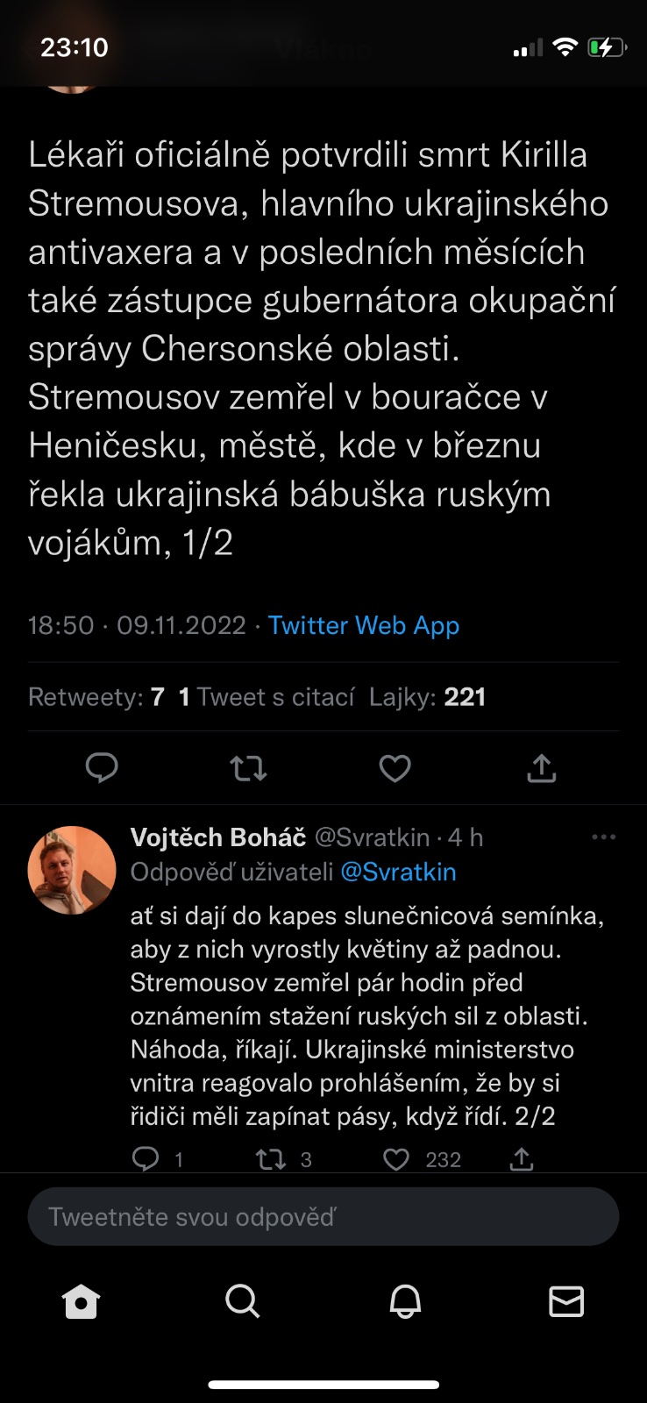Image resolution: width=647 pixels, height=1403 pixels.
Task: Open Vojtěch Boháč's profile picture
Action: tap(72, 870)
